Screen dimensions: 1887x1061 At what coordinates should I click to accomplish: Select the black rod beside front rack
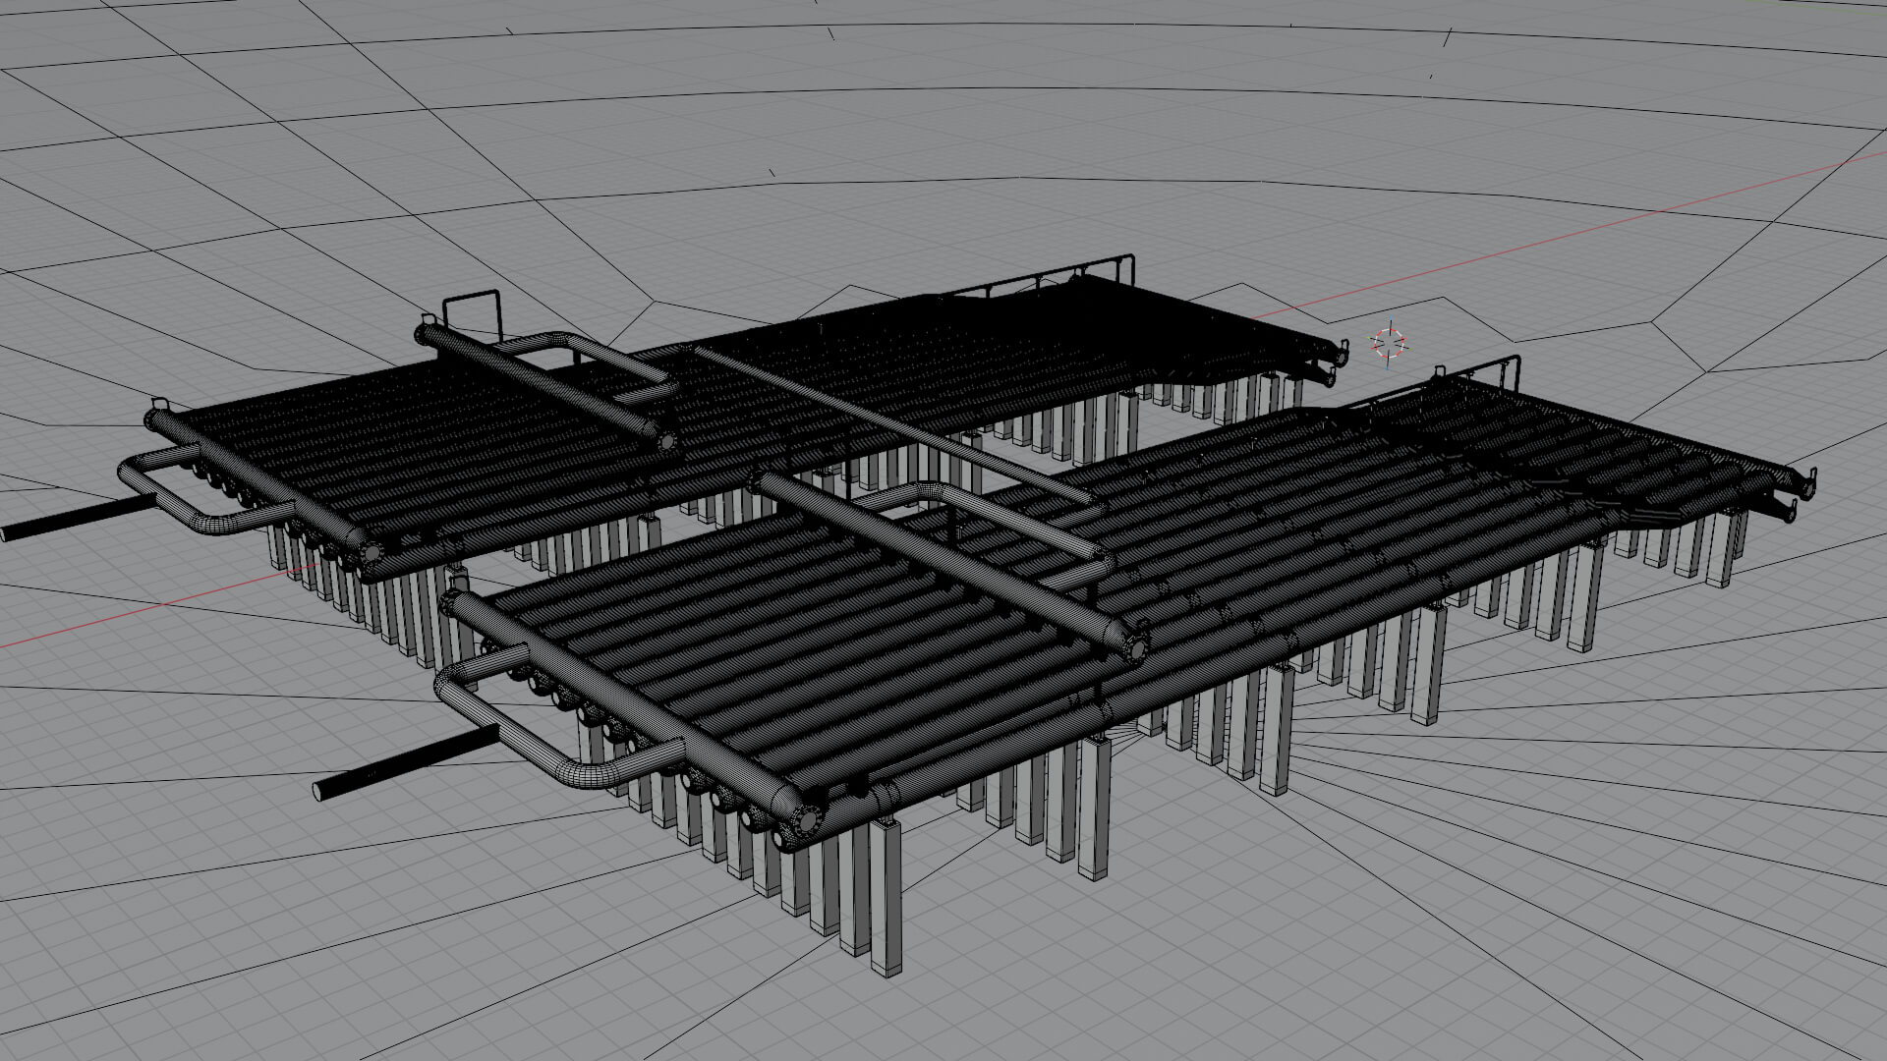pyautogui.click(x=406, y=762)
